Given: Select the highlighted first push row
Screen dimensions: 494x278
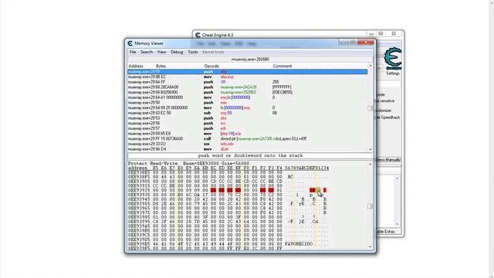Looking at the screenshot, I should (x=247, y=72).
